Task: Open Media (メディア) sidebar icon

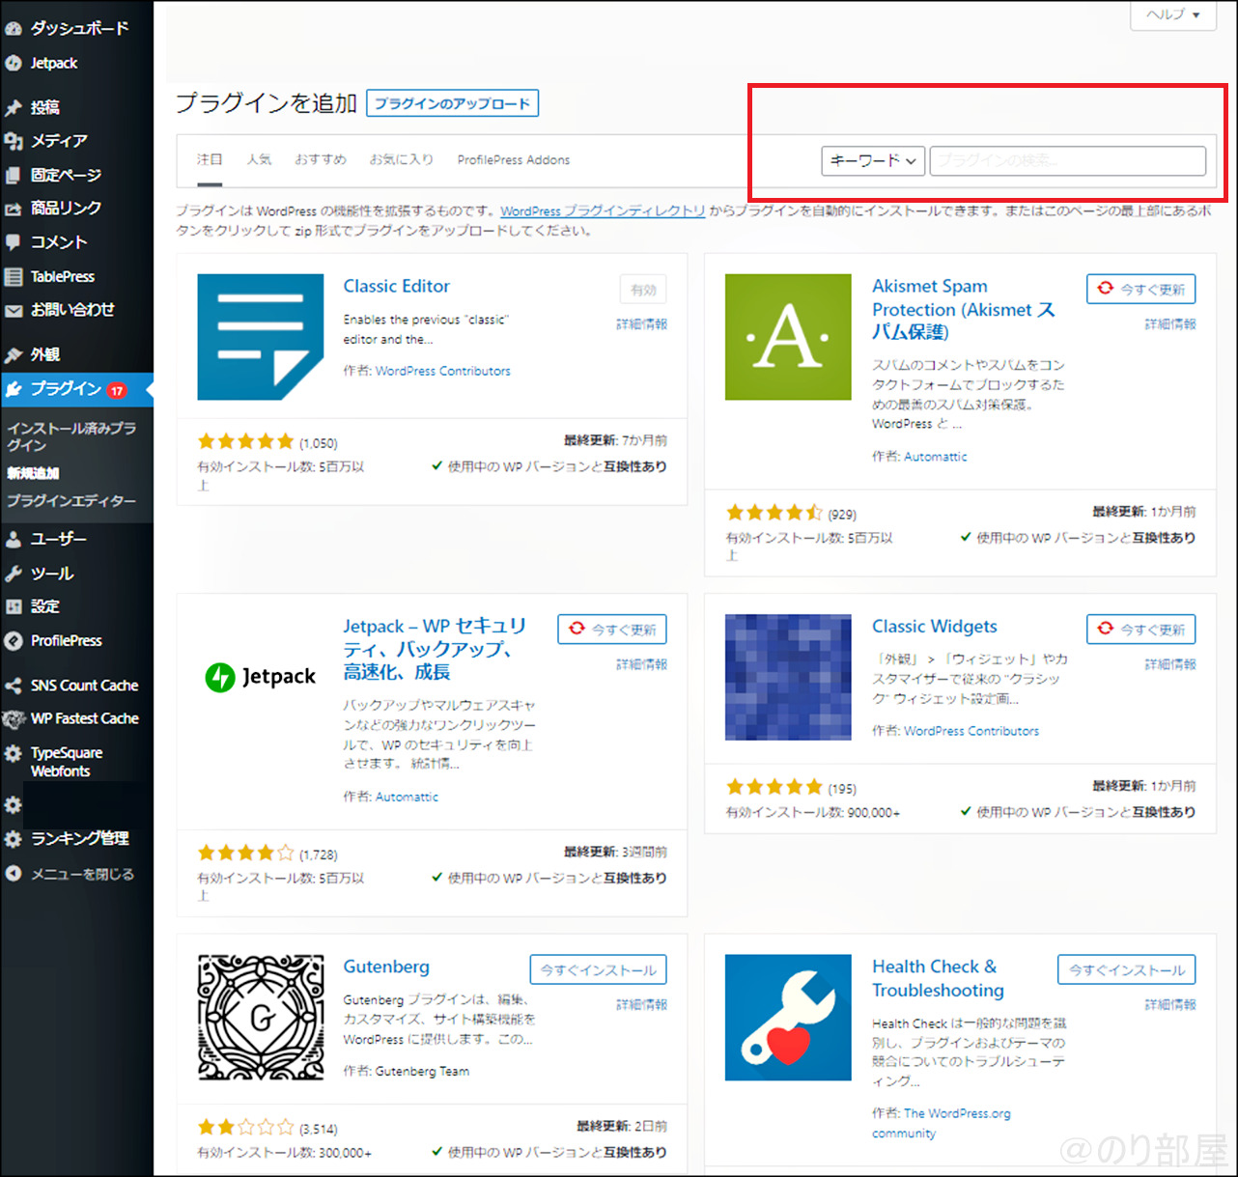Action: (14, 141)
